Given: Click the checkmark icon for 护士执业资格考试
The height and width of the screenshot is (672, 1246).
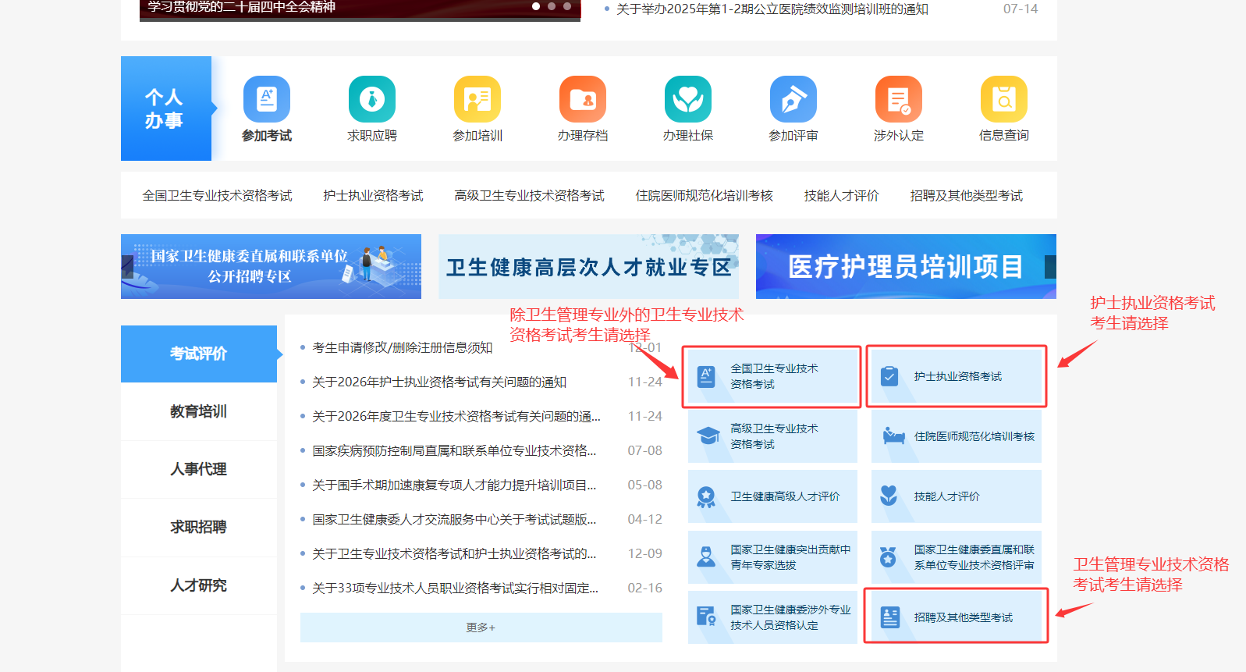Looking at the screenshot, I should tap(889, 376).
